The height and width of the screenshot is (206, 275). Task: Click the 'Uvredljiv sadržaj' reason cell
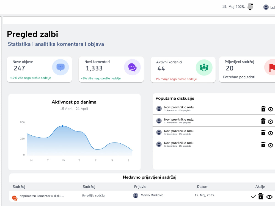(94, 196)
